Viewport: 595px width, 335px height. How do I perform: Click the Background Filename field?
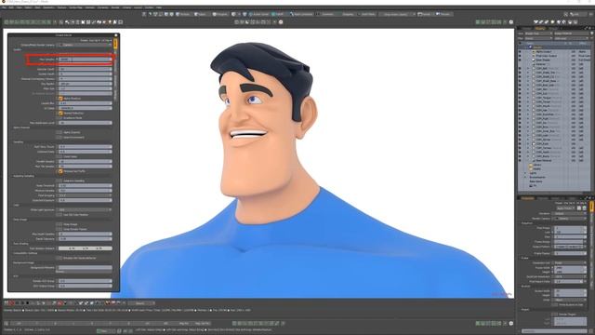pyautogui.click(x=85, y=268)
